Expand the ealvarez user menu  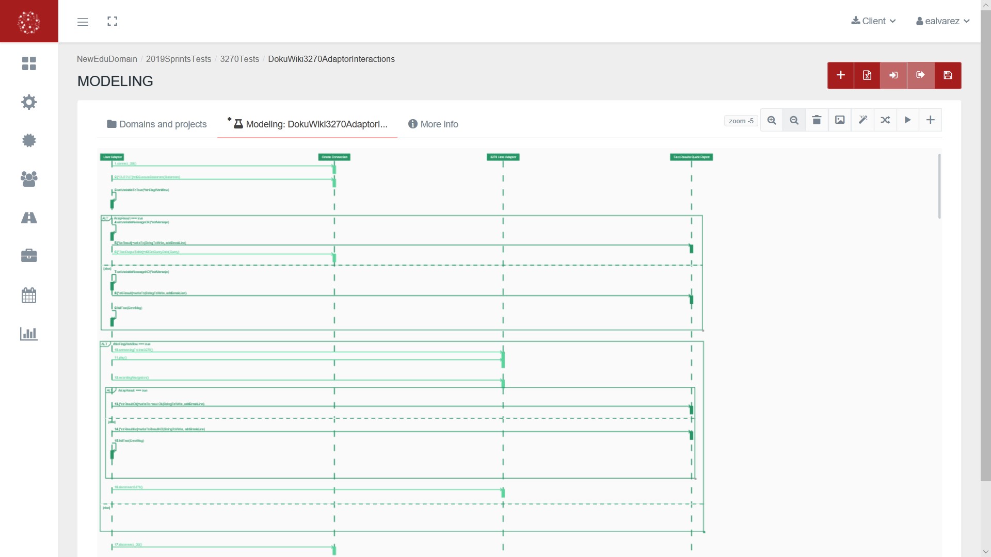point(942,21)
